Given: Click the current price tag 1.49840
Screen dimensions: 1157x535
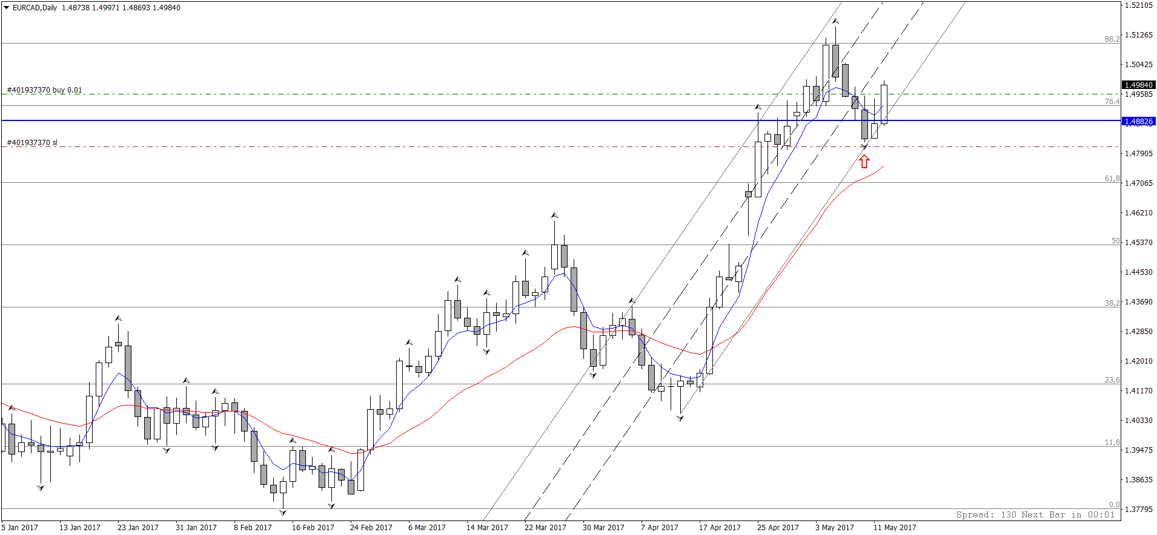Looking at the screenshot, I should click(1138, 85).
